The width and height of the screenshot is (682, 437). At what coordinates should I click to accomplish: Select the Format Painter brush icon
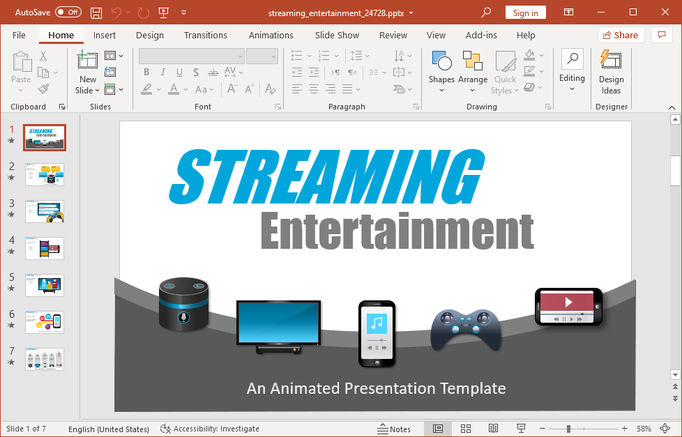tap(44, 89)
